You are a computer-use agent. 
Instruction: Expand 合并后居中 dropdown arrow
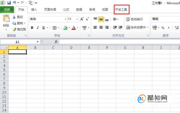pyautogui.click(x=148, y=27)
